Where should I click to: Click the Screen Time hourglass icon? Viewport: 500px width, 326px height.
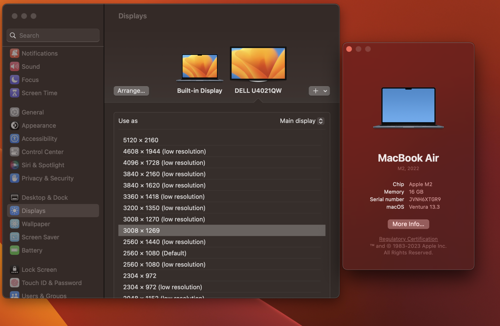[14, 93]
